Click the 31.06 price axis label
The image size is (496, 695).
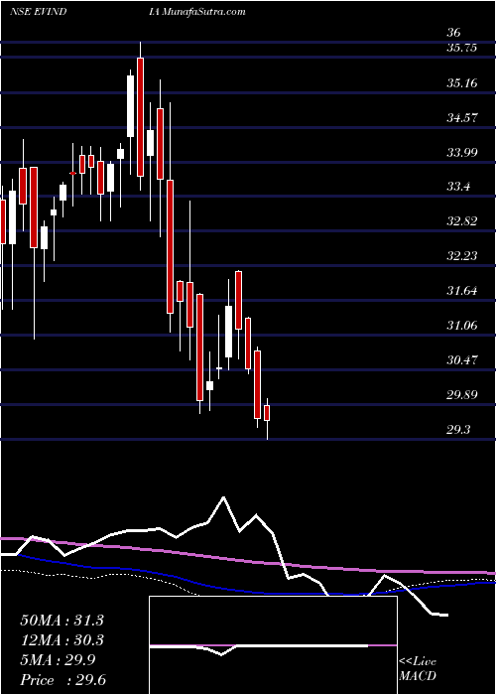pyautogui.click(x=462, y=326)
